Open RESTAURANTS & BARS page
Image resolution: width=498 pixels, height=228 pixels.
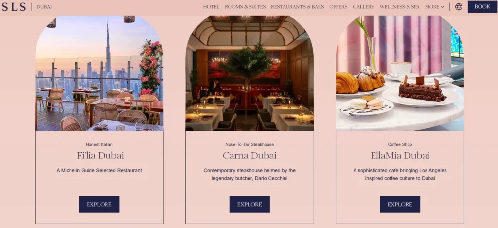pos(298,7)
